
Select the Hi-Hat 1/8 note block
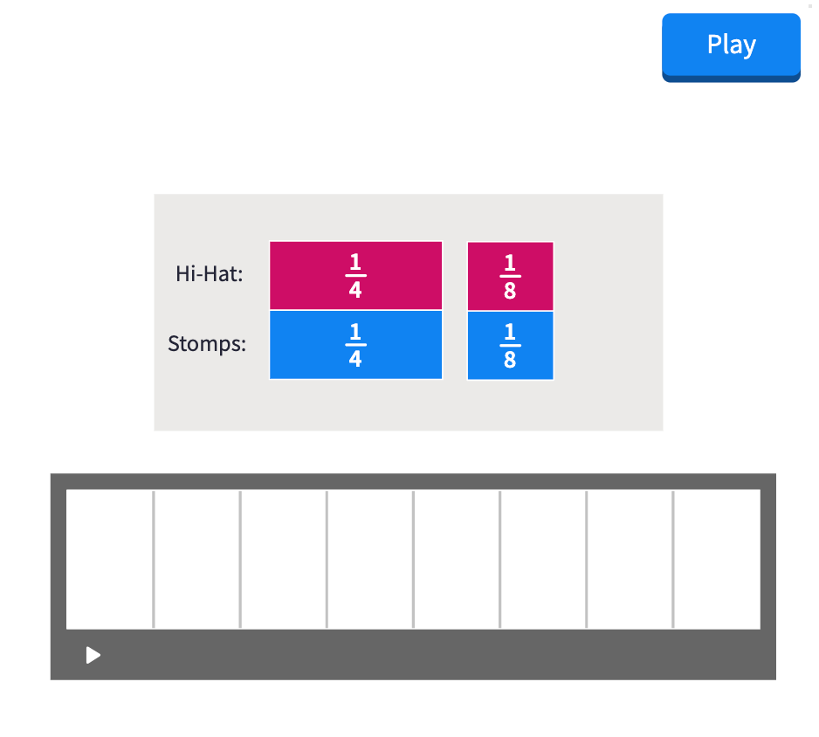(x=510, y=276)
